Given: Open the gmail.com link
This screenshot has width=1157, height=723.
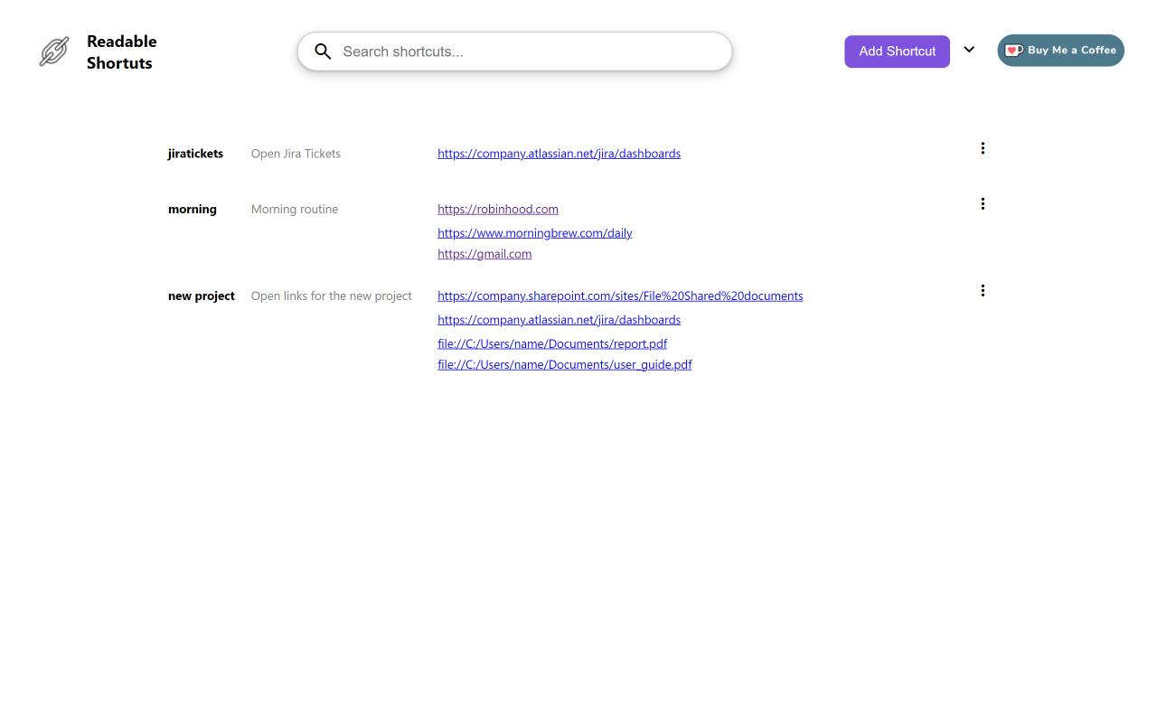Looking at the screenshot, I should (x=484, y=254).
